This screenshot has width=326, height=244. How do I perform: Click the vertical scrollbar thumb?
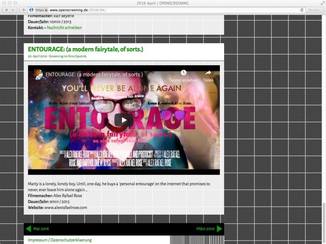[324, 223]
